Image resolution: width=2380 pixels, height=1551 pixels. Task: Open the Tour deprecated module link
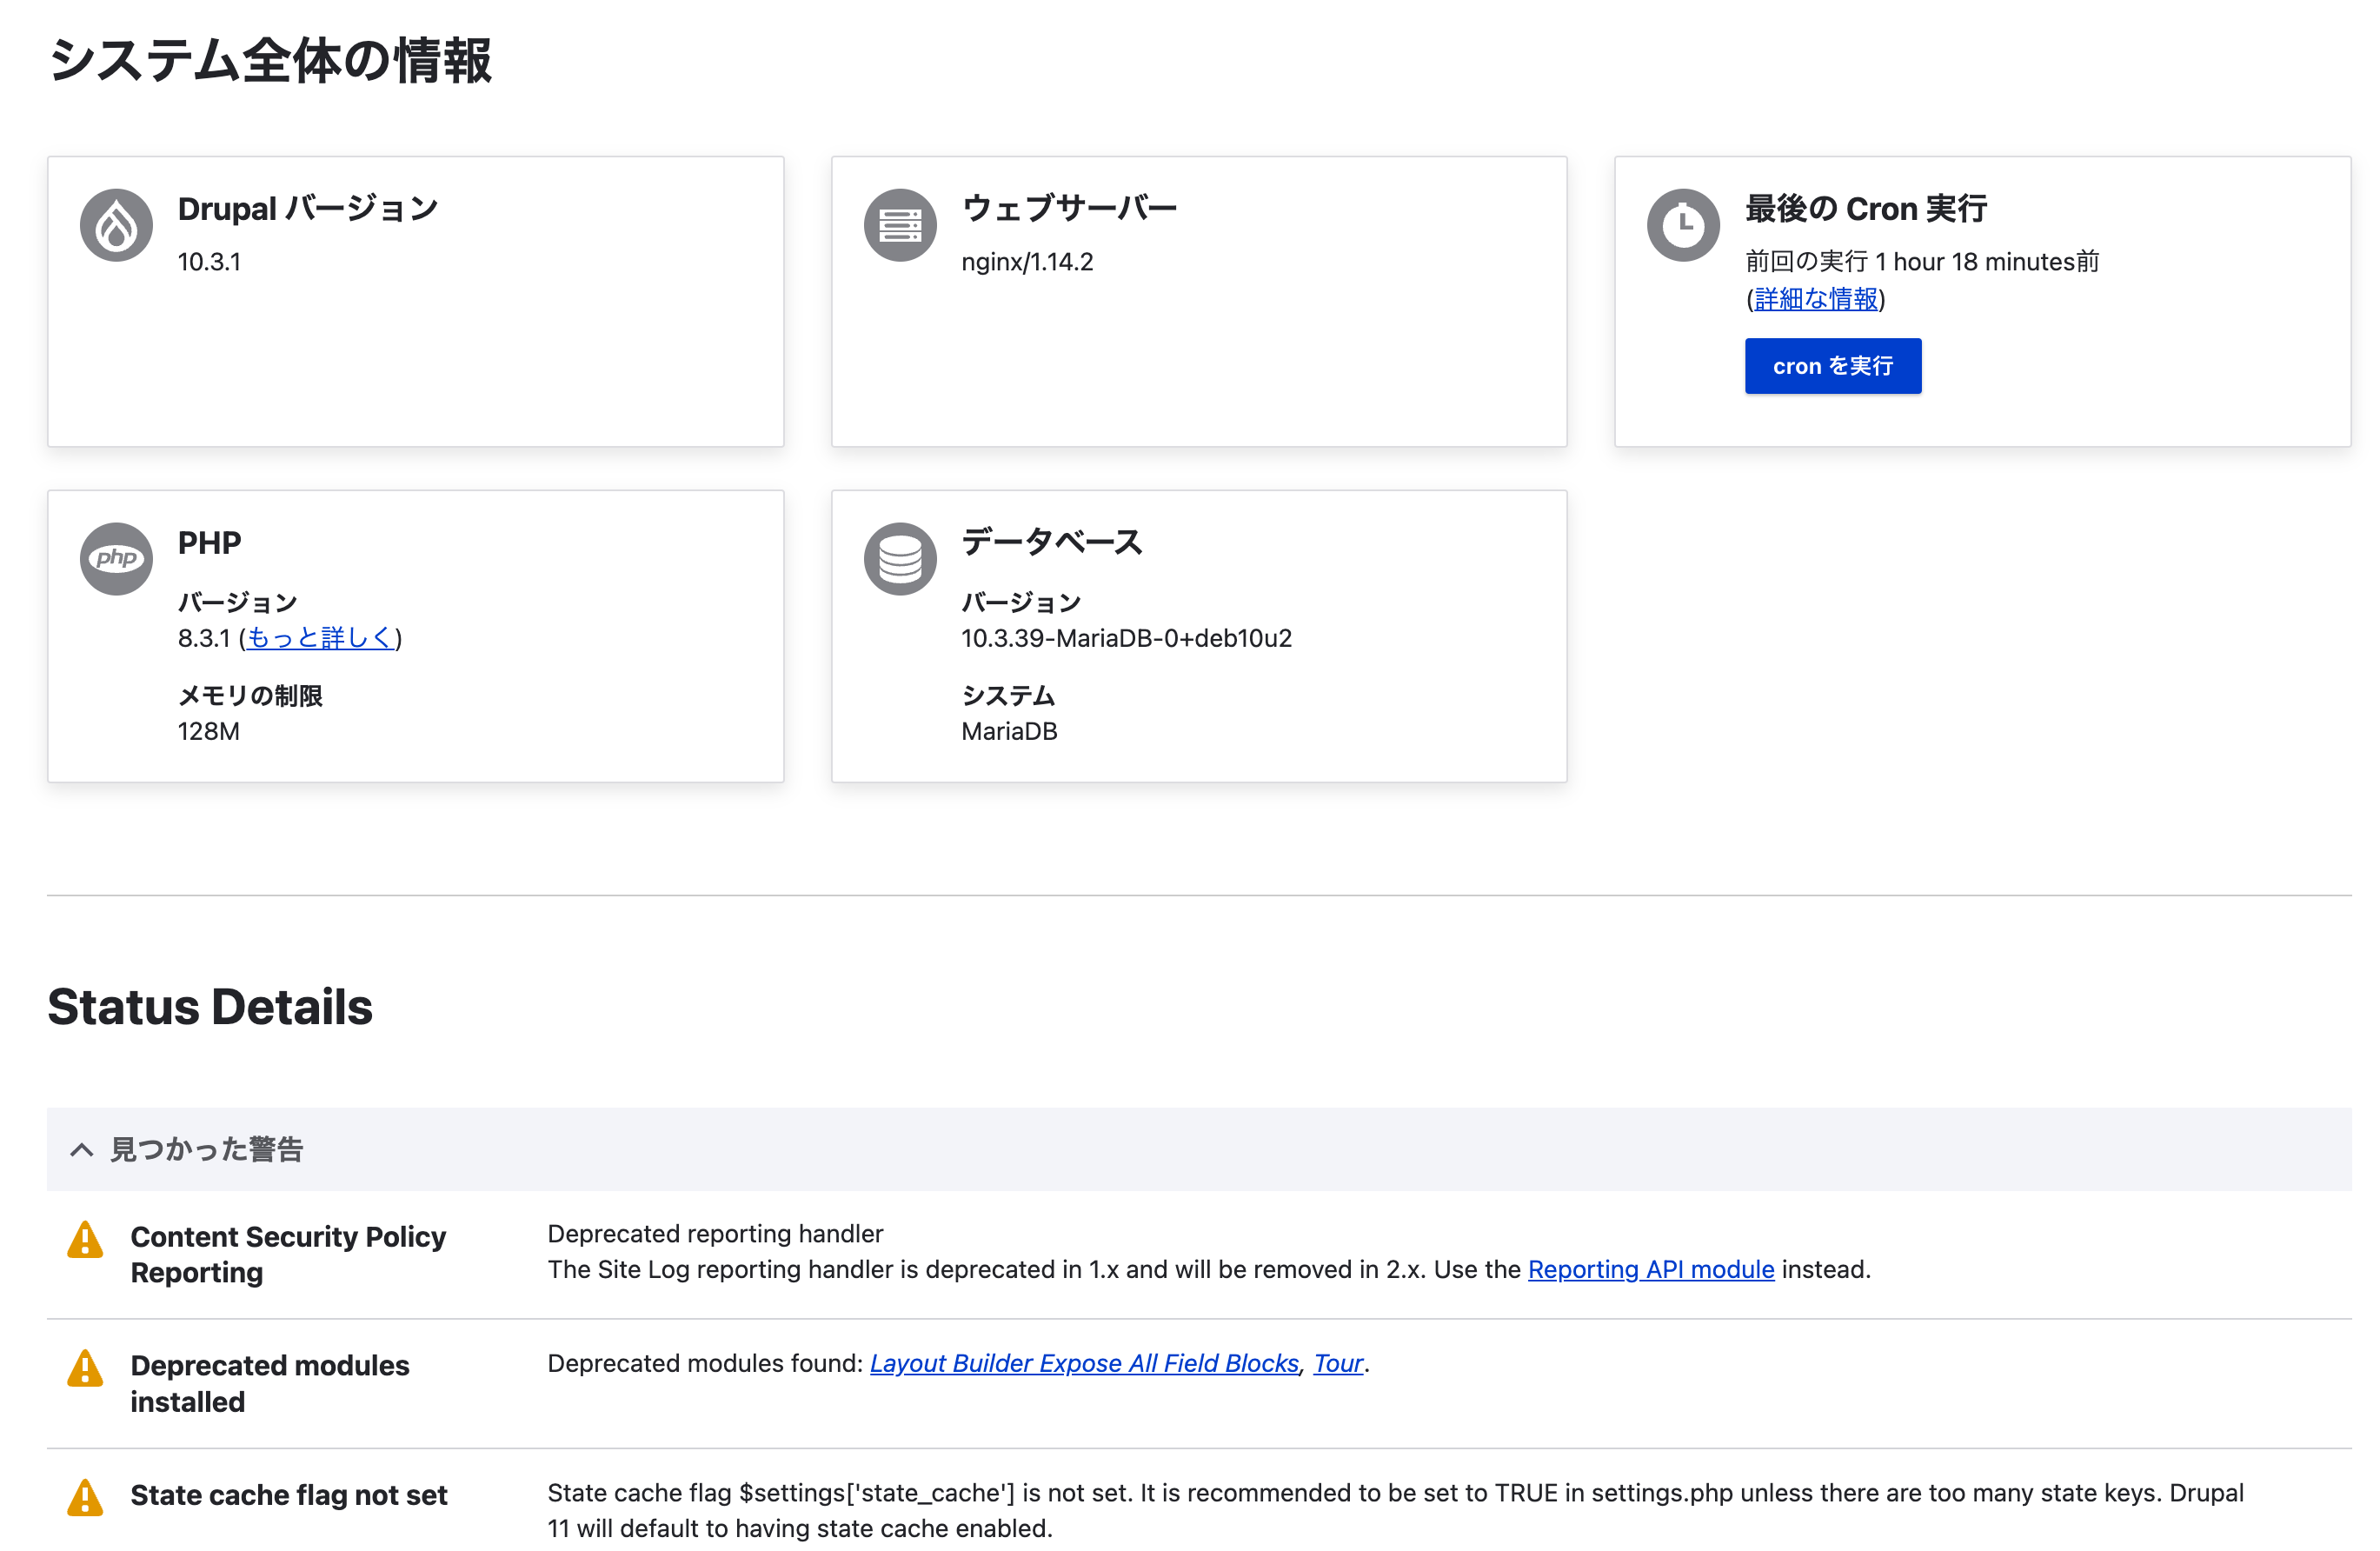pyautogui.click(x=1338, y=1363)
